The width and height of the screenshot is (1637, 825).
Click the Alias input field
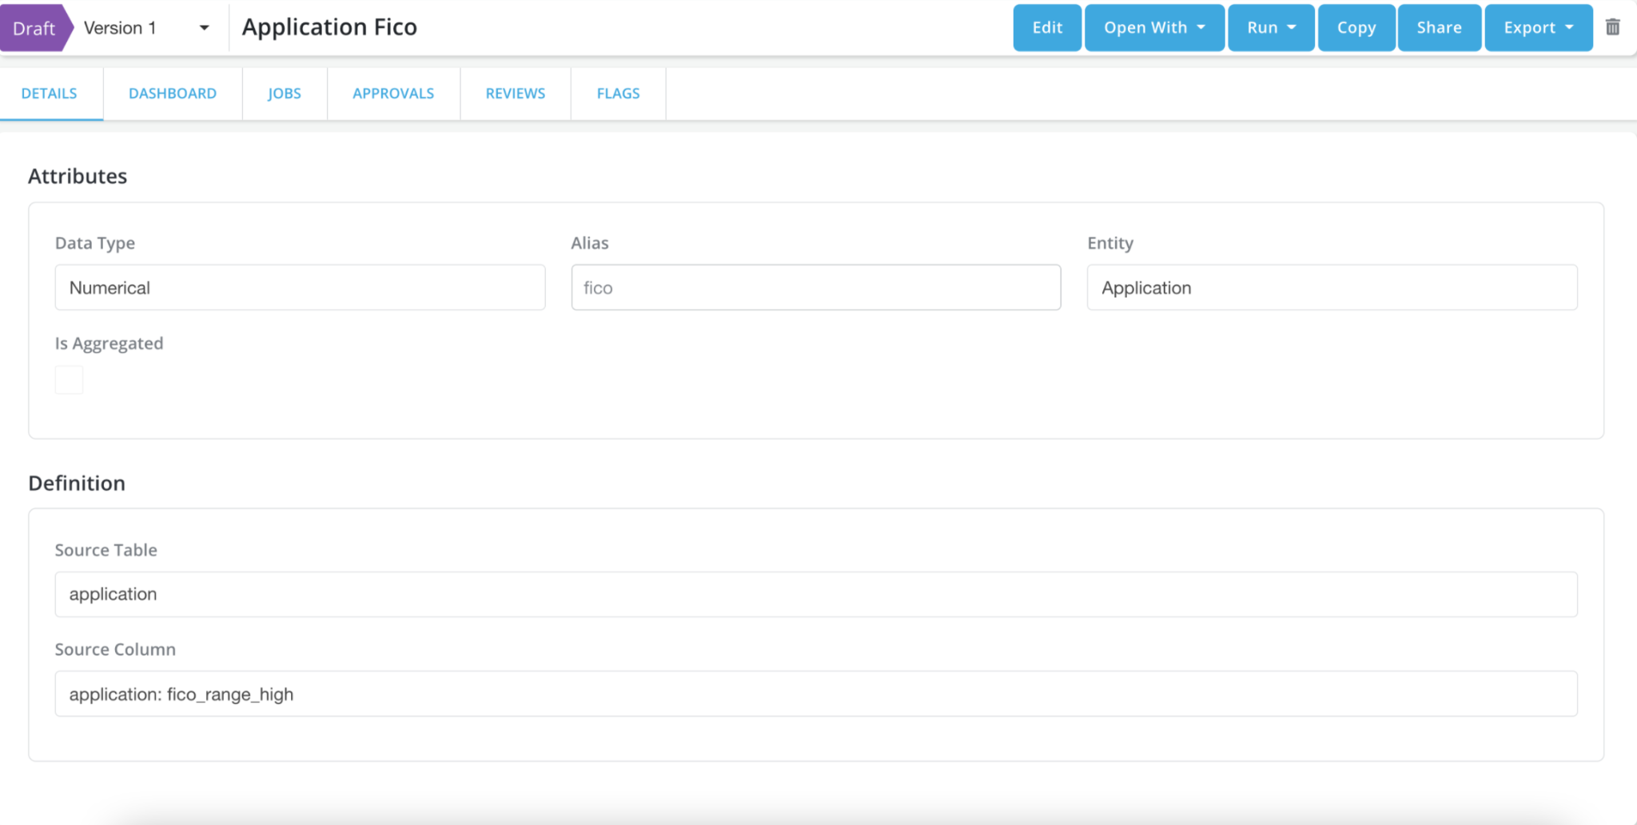coord(815,288)
